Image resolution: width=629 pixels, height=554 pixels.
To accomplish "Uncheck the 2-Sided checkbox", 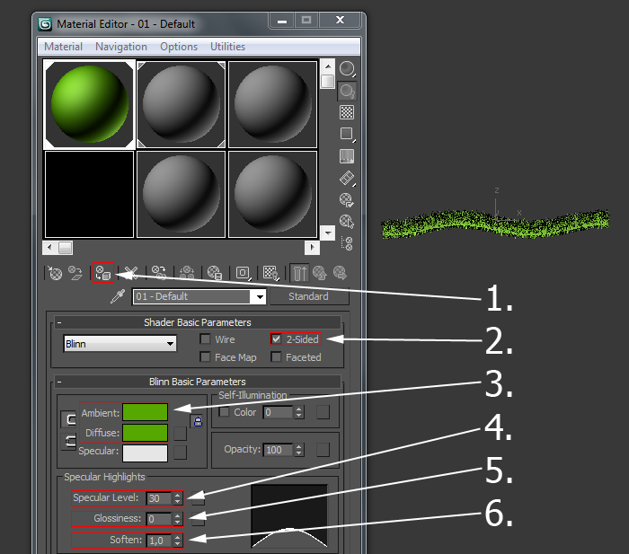I will [x=276, y=339].
